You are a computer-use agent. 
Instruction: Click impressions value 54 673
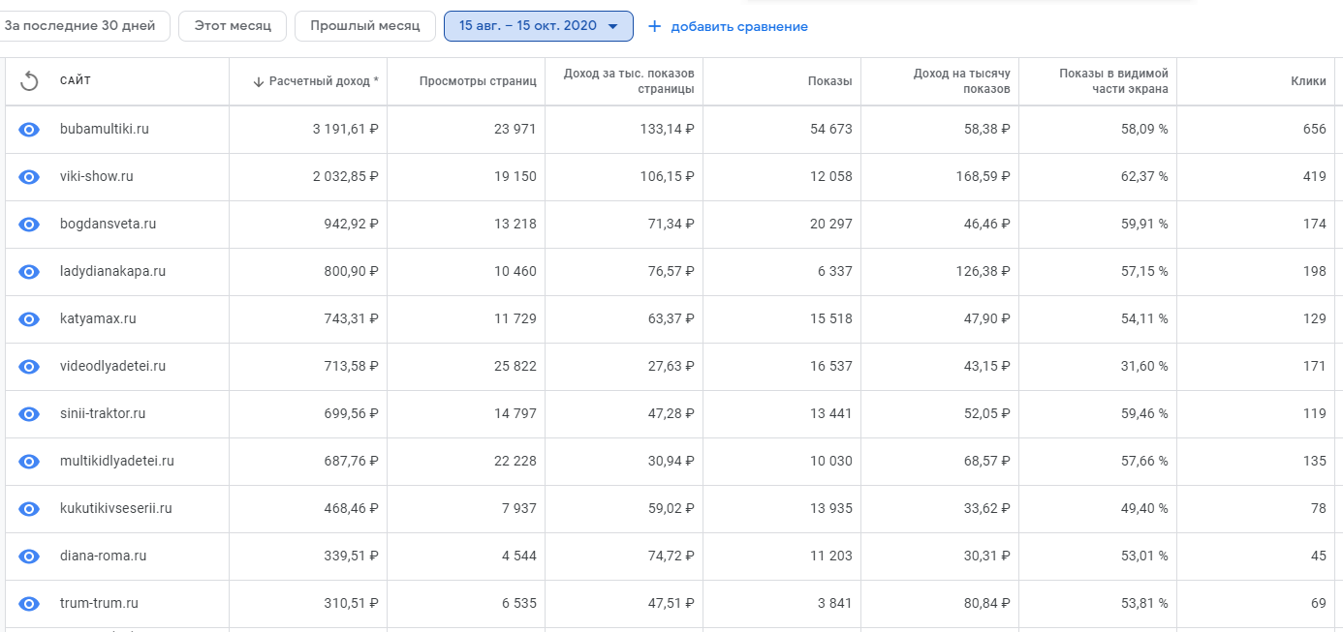coord(831,129)
